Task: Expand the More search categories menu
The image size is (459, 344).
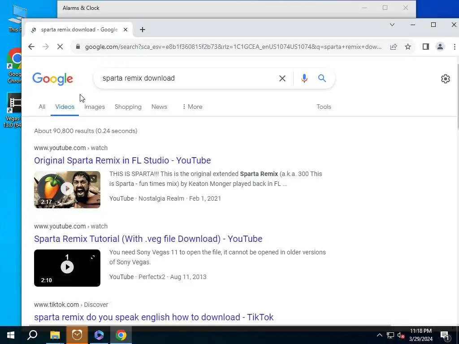Action: point(192,107)
